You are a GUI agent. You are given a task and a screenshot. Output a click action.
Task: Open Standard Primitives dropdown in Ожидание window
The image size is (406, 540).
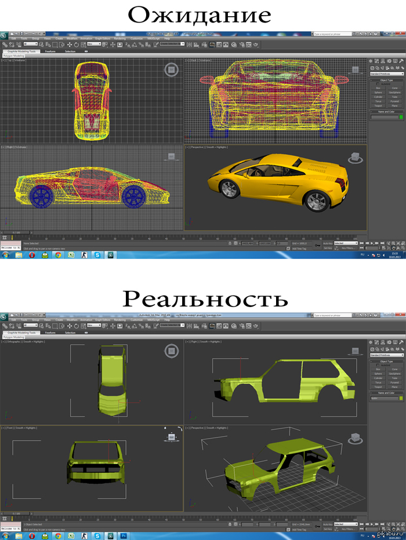(387, 74)
